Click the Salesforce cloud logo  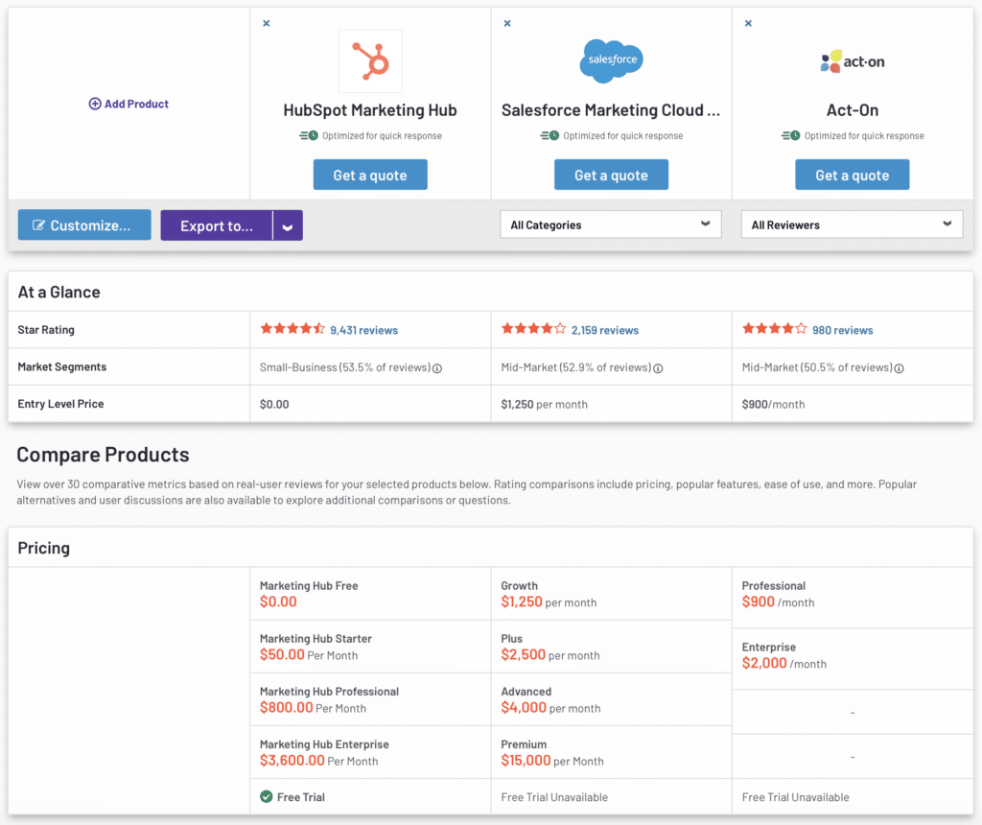611,60
